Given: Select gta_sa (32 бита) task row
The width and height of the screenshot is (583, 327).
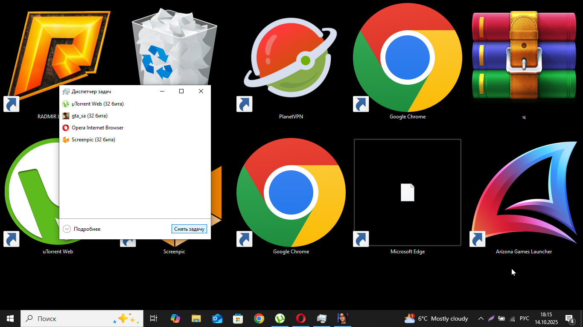Looking at the screenshot, I should click(135, 116).
